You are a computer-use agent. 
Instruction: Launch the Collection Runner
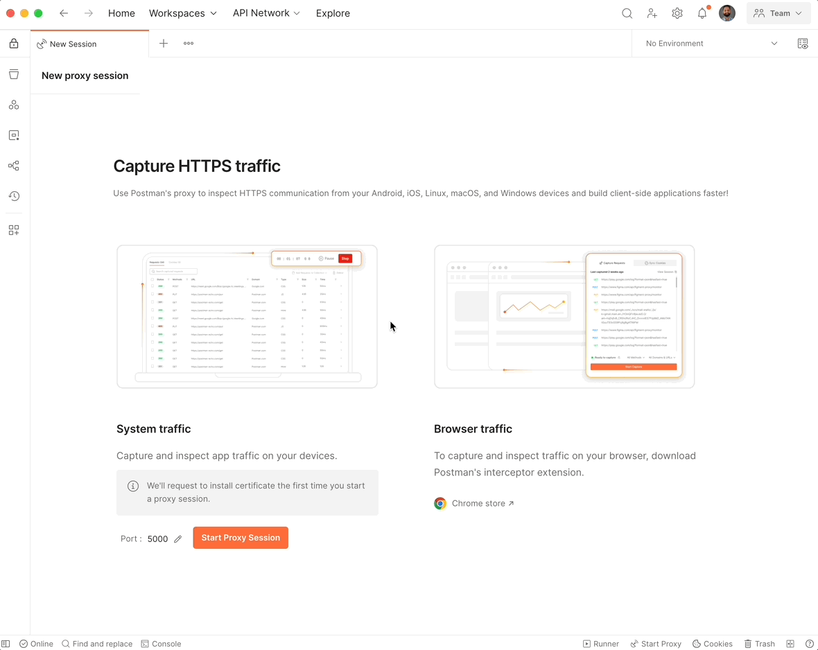tap(600, 644)
